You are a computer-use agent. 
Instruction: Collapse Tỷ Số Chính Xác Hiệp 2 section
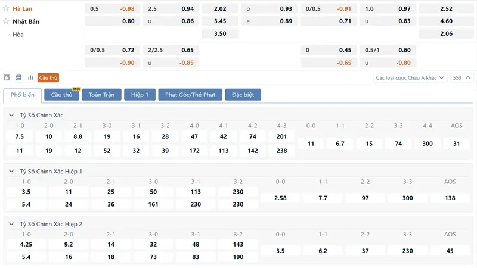[x=11, y=224]
